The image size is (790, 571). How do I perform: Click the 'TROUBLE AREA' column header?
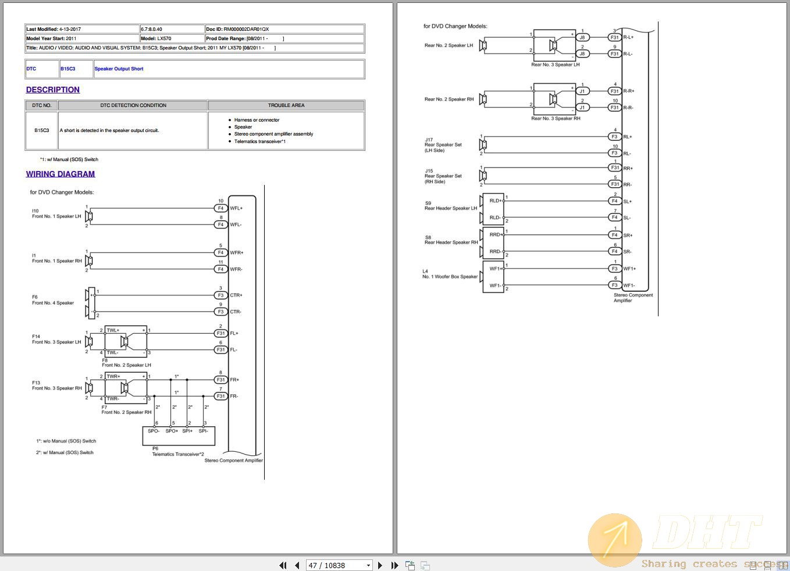pyautogui.click(x=286, y=105)
